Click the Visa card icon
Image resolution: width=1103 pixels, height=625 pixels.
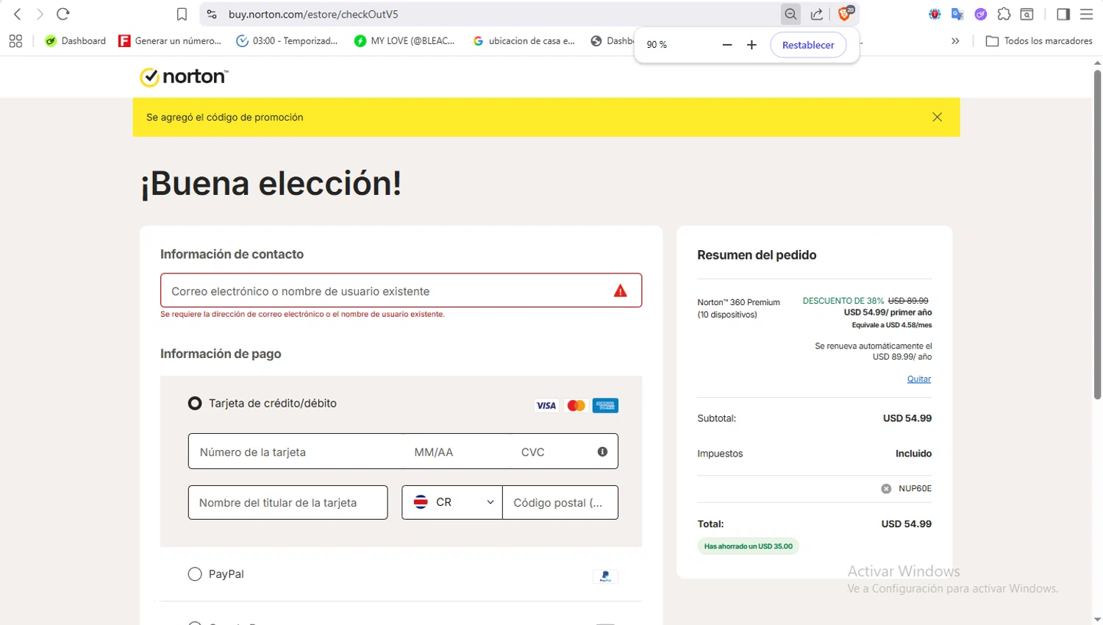(x=546, y=405)
